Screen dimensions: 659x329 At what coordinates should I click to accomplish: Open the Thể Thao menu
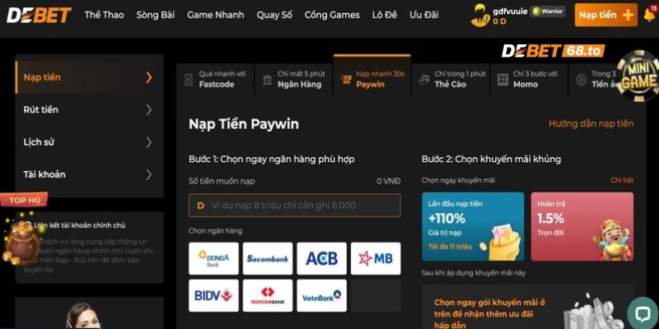click(105, 15)
